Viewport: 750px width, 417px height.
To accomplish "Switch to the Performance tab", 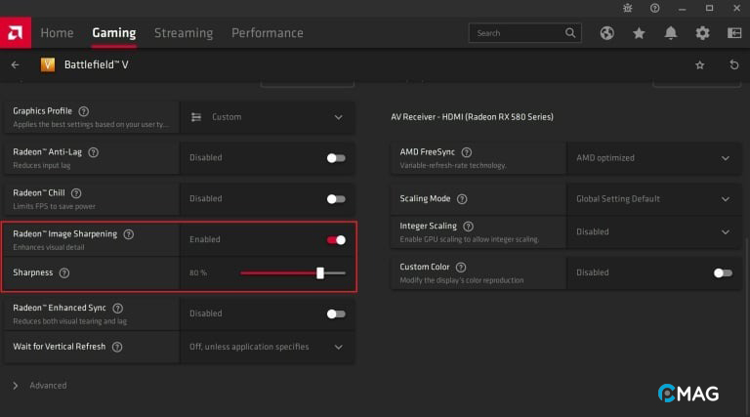I will pyautogui.click(x=268, y=33).
